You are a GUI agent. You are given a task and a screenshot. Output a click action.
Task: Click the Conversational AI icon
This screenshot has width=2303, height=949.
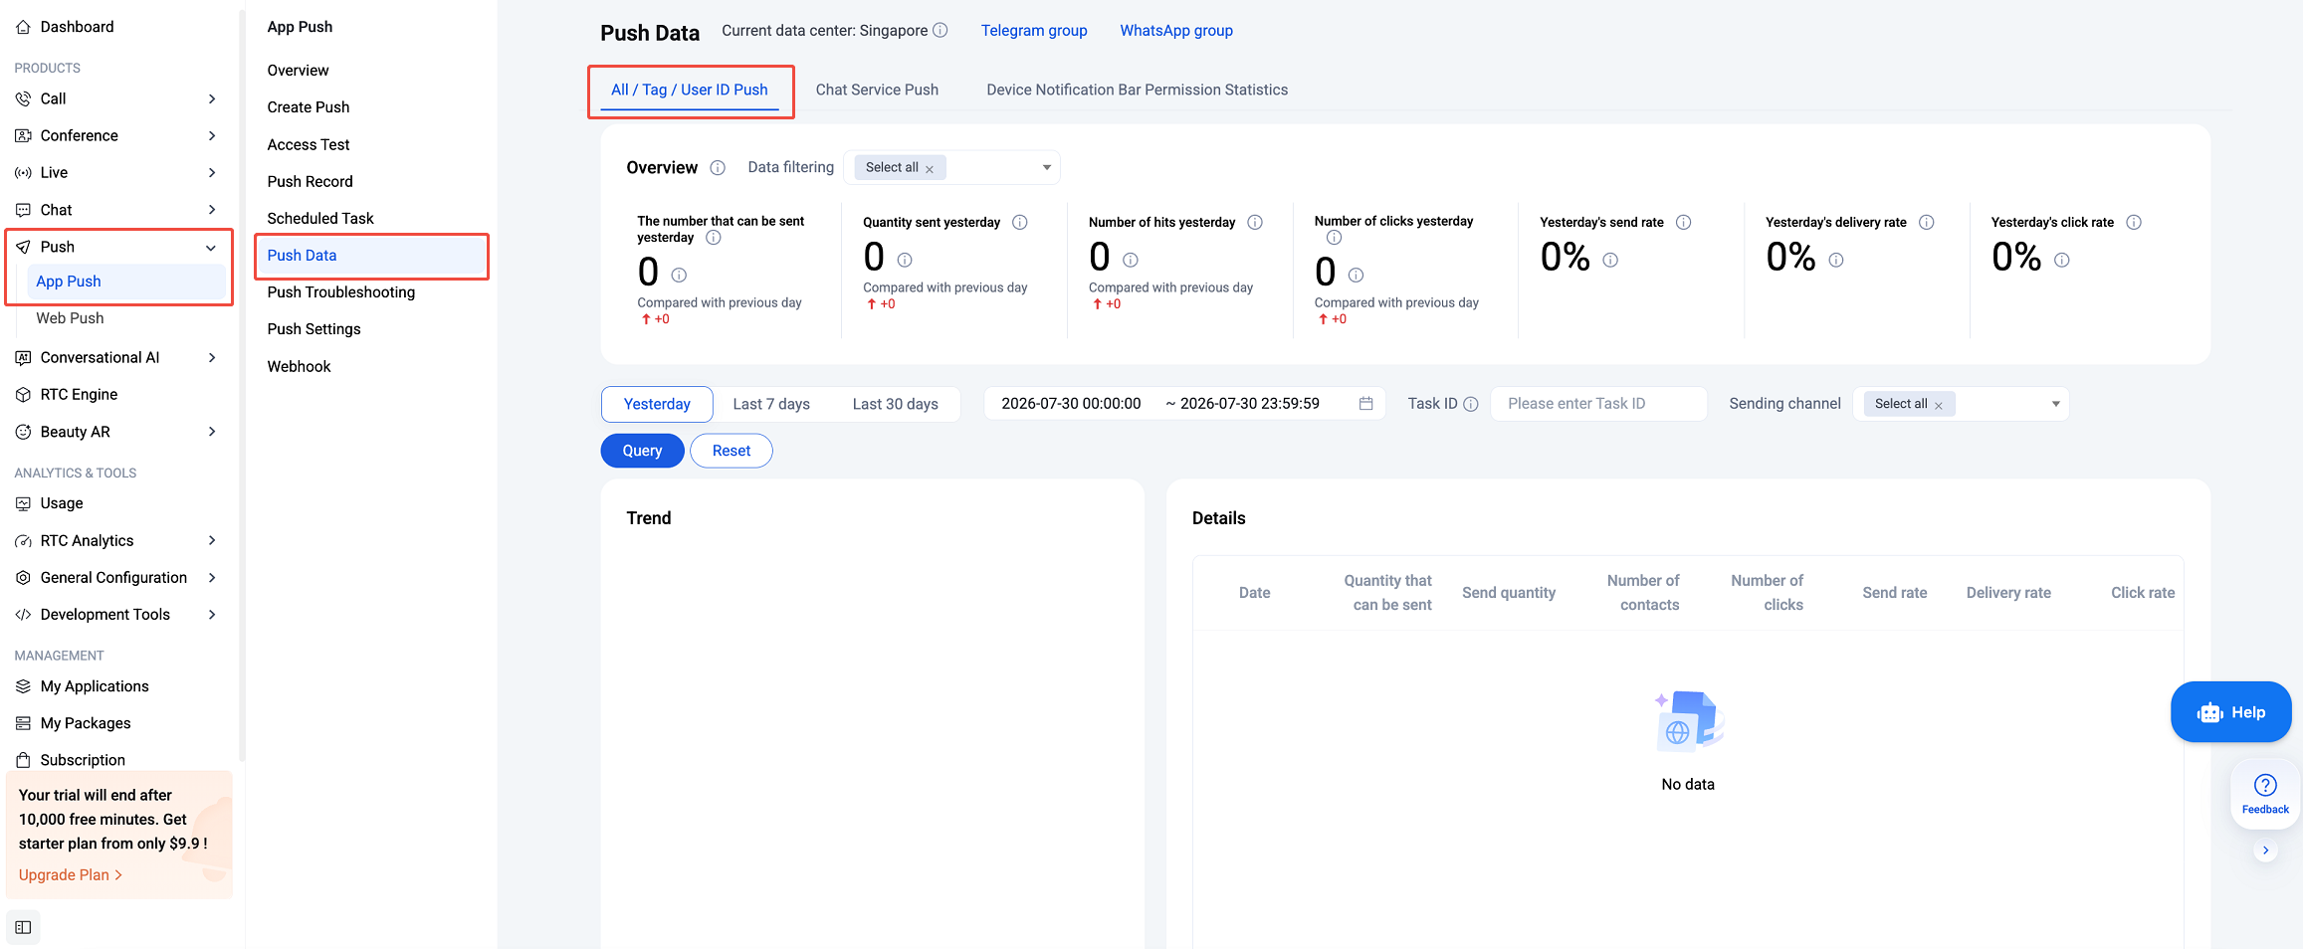pos(23,357)
